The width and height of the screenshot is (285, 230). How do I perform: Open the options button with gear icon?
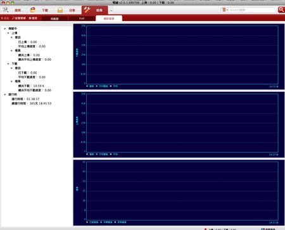tap(33, 18)
